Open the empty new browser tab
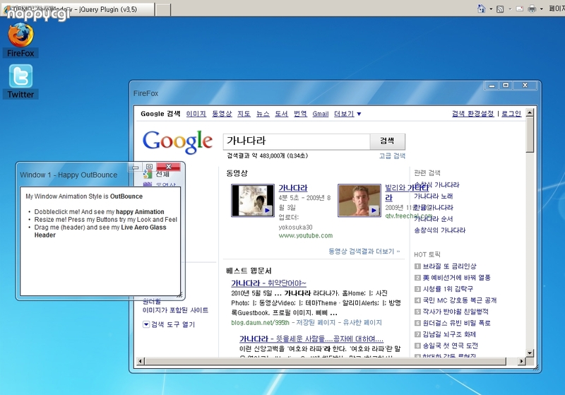The image size is (565, 395). point(163,10)
